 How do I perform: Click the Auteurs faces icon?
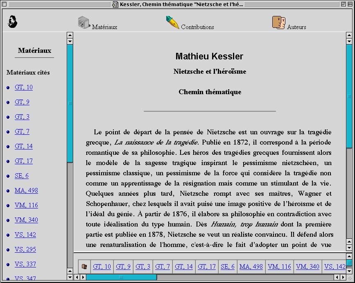279,23
